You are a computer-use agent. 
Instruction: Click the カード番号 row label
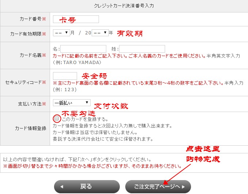(x=31, y=19)
